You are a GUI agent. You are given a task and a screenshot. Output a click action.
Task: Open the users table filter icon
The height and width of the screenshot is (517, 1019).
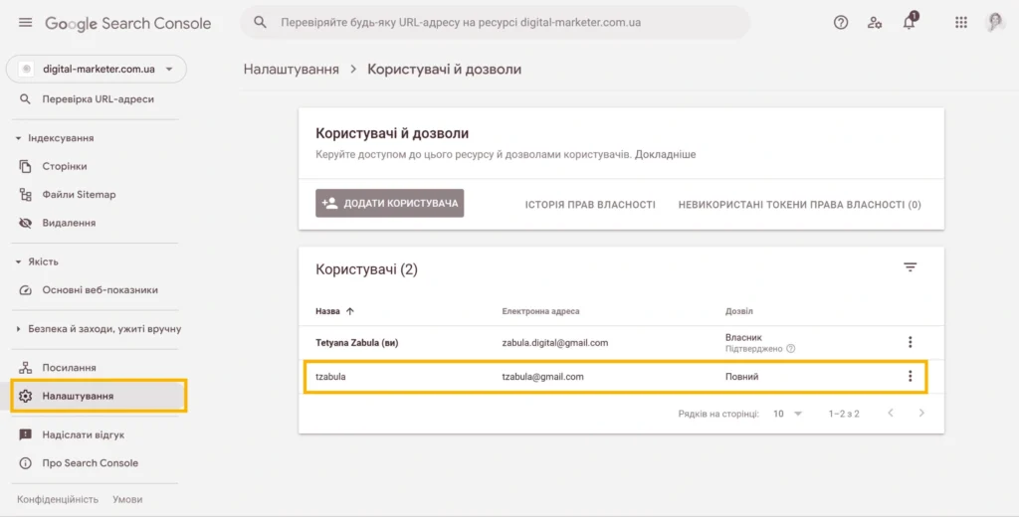point(910,266)
